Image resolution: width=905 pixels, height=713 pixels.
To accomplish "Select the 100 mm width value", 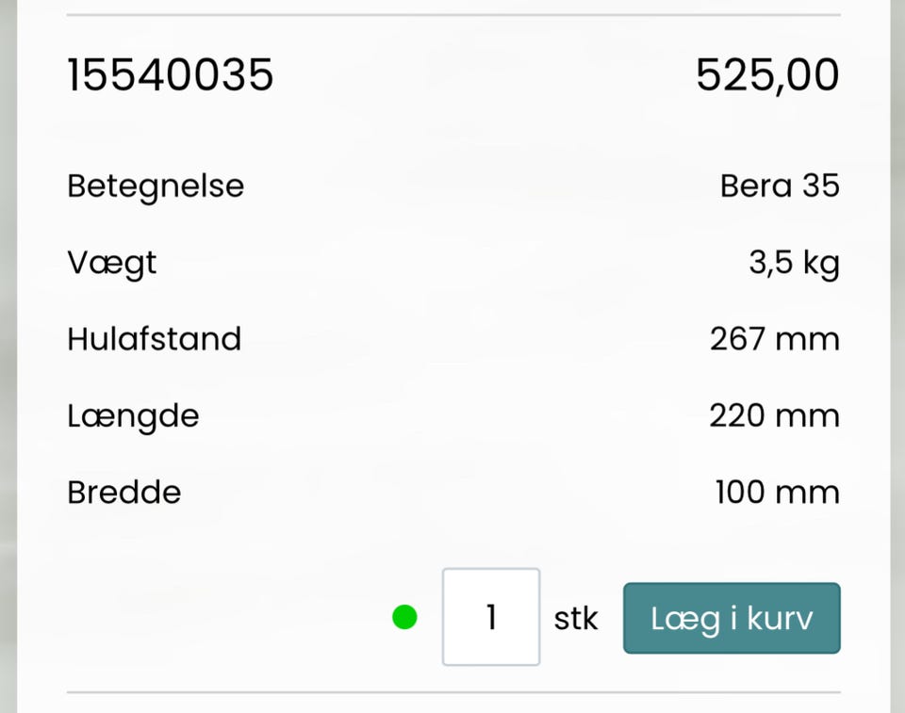I will click(x=778, y=492).
